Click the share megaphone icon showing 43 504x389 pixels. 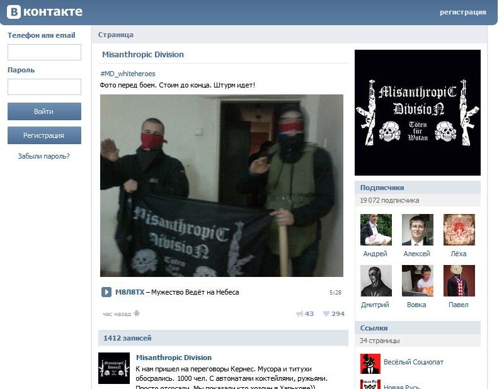tap(300, 313)
